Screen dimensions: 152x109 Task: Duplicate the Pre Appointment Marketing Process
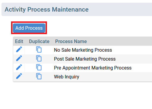[x=39, y=67]
